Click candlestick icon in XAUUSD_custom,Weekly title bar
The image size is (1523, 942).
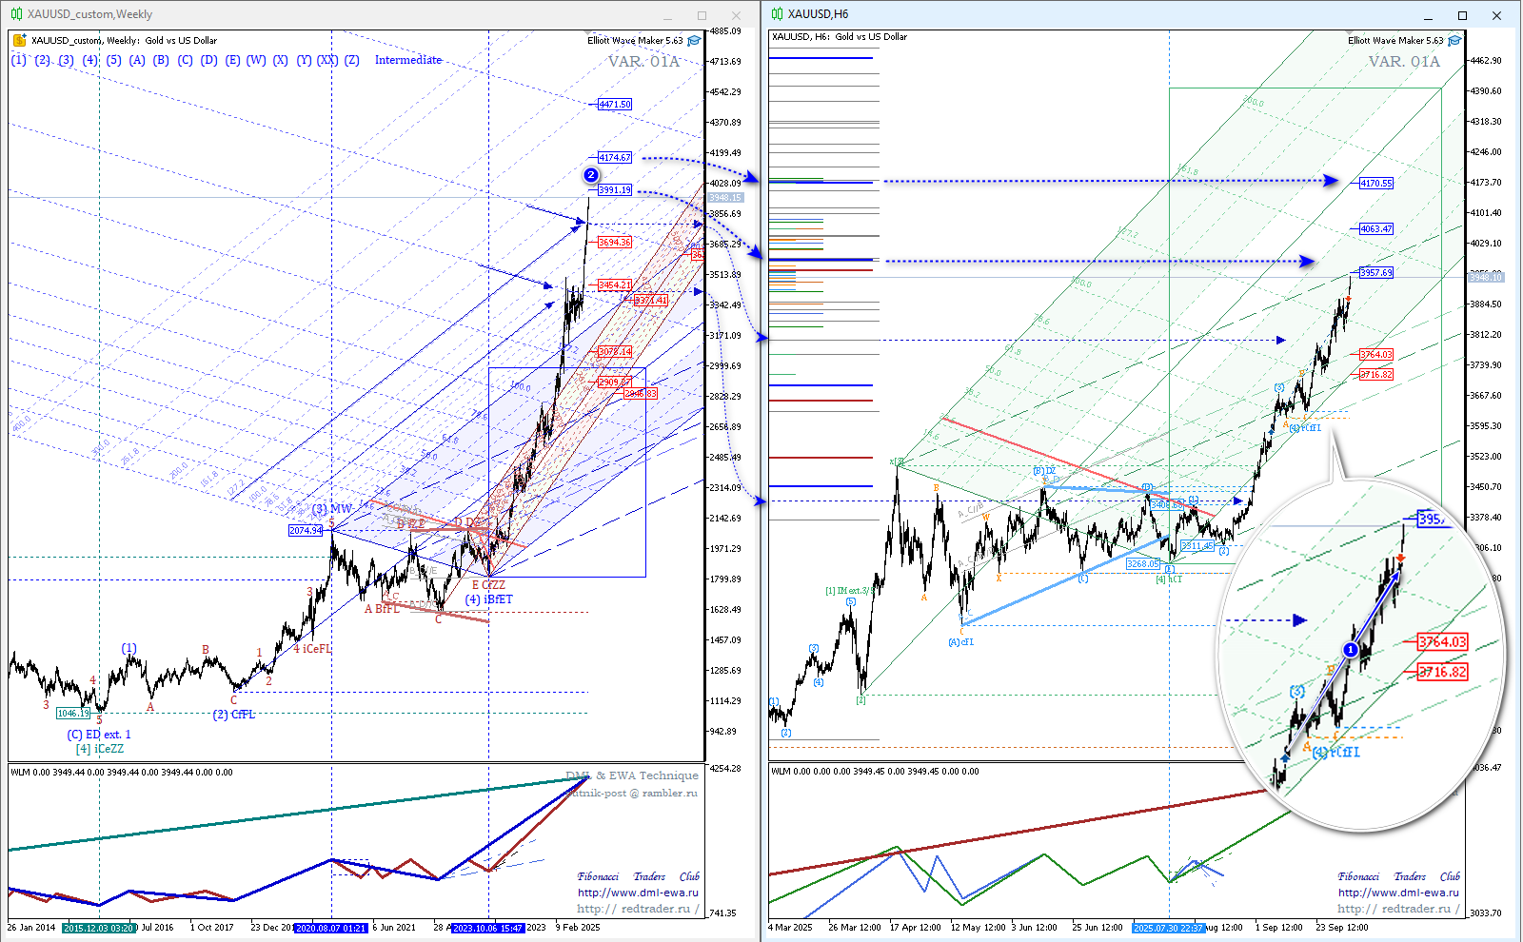point(16,14)
